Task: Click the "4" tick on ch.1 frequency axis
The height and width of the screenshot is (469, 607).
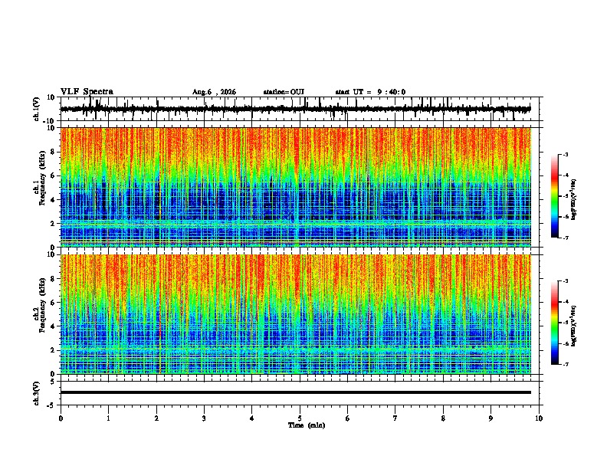Action: (53, 200)
